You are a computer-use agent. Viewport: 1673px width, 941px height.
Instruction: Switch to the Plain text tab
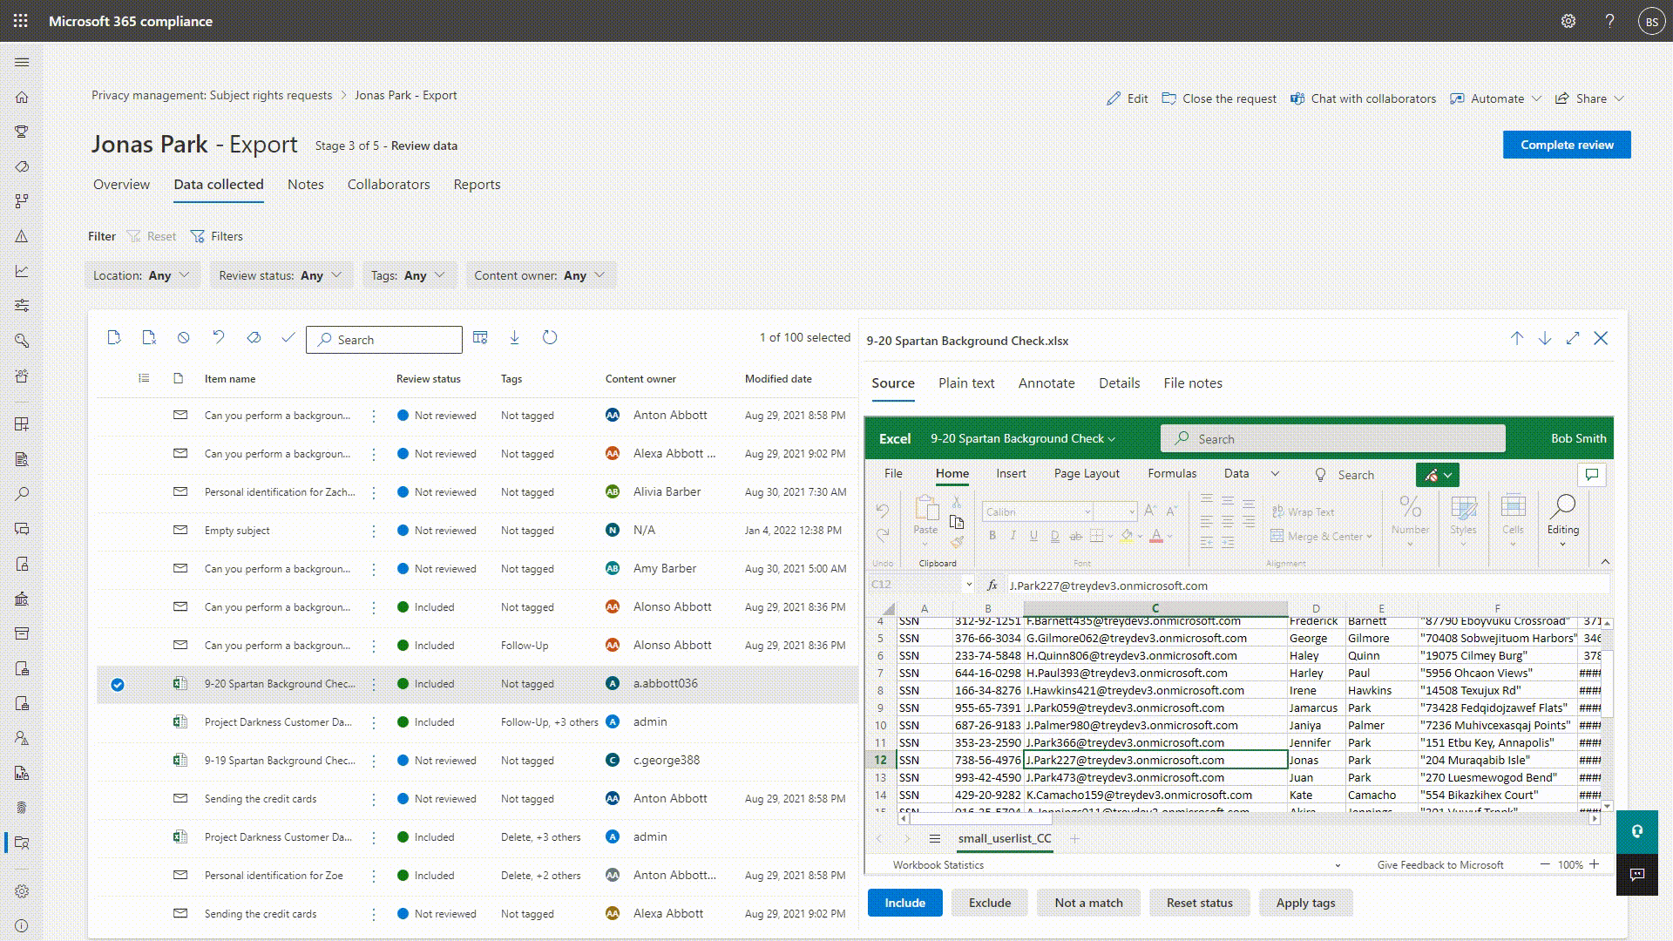pyautogui.click(x=966, y=383)
